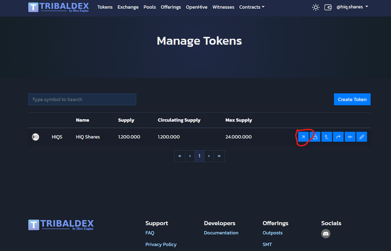Open the Tokens menu item
The height and width of the screenshot is (251, 391).
pyautogui.click(x=105, y=7)
